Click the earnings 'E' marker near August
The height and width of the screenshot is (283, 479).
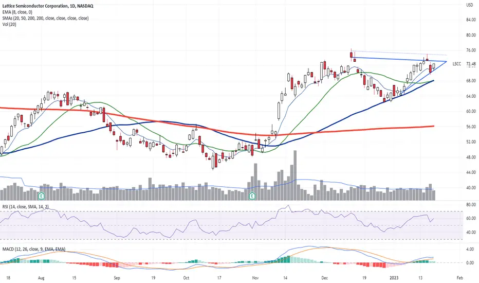[x=42, y=196]
